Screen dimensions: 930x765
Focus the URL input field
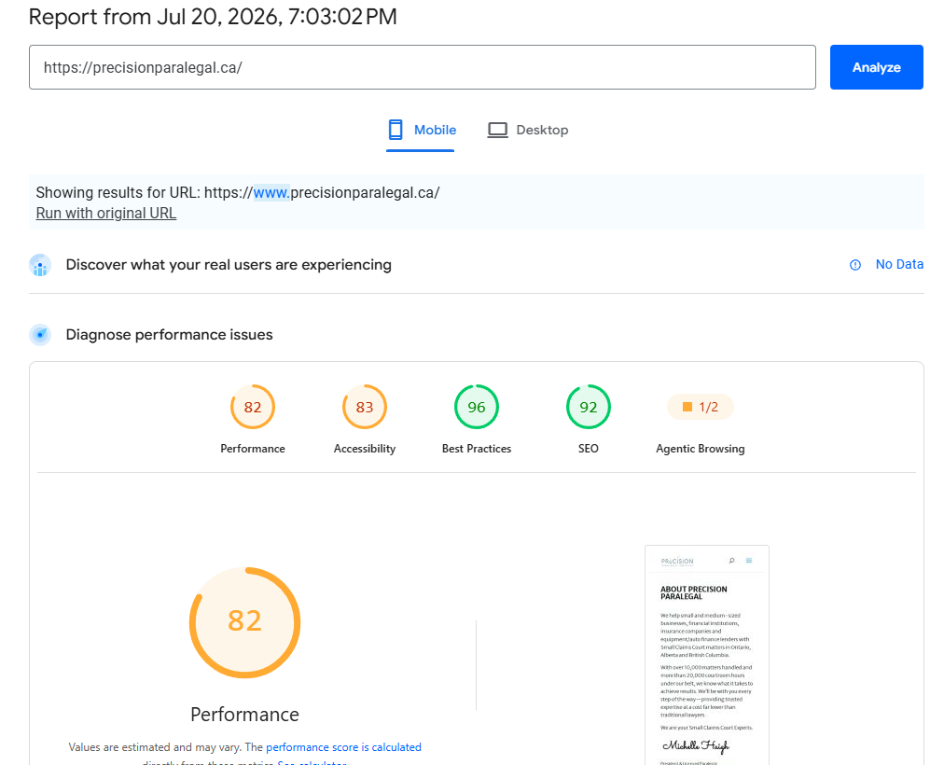pos(423,67)
